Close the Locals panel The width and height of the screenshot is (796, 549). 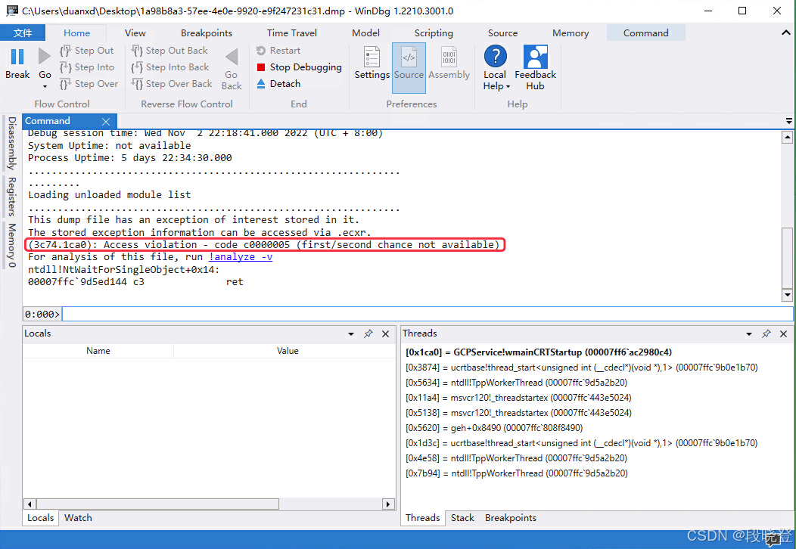click(385, 333)
